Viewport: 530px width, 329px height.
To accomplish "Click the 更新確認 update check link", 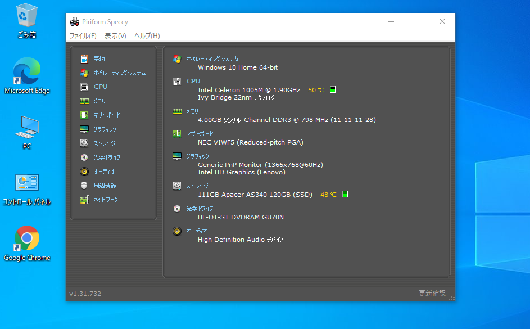I will pos(432,293).
